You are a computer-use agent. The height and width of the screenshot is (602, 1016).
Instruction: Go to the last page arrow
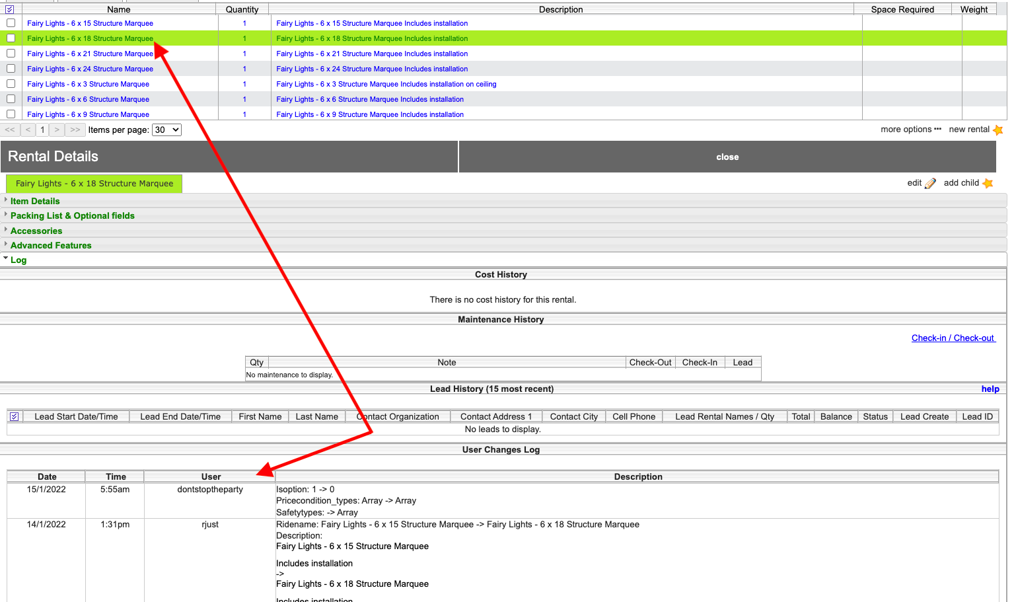pyautogui.click(x=75, y=130)
